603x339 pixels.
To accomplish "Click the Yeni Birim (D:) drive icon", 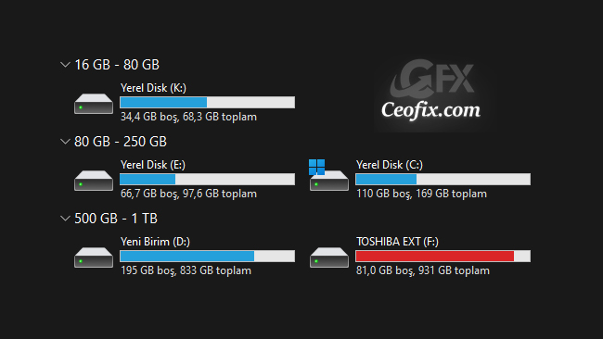I will click(x=94, y=257).
